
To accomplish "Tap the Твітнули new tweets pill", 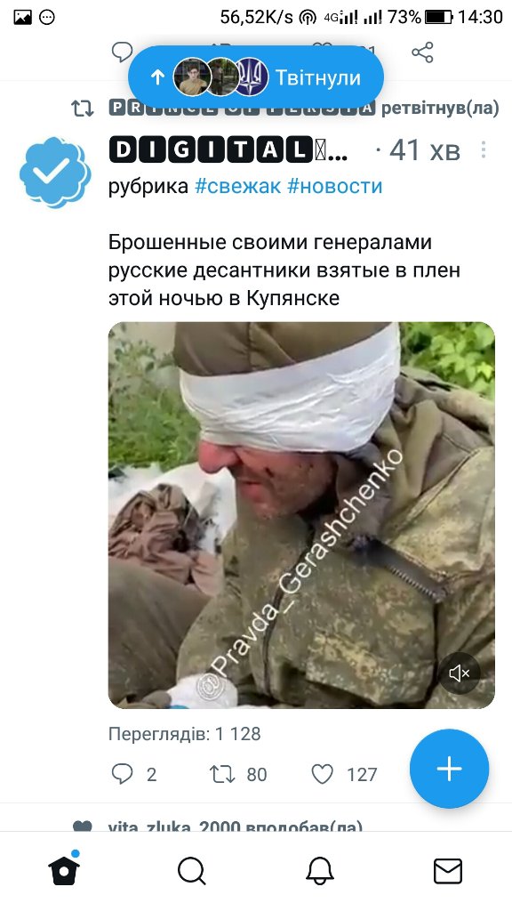I will coord(255,77).
